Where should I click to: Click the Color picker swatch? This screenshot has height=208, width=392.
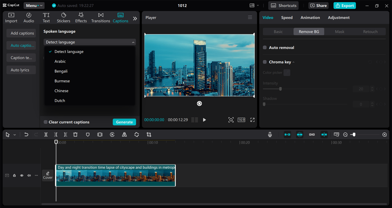(x=287, y=73)
